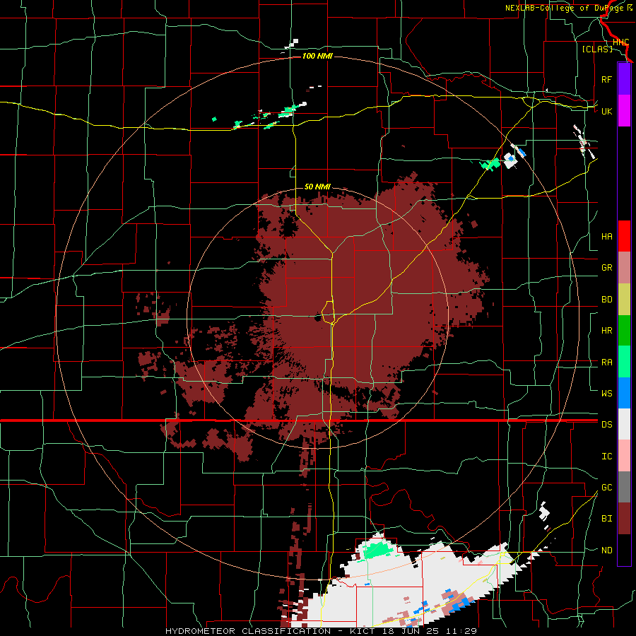Click the GC legend label
This screenshot has height=636, width=636.
606,488
